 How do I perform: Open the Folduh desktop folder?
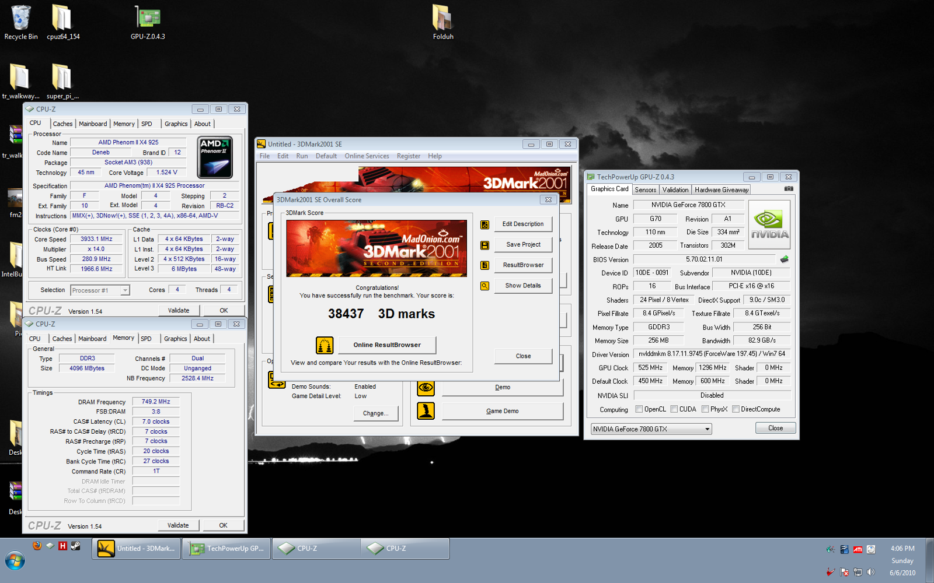click(443, 22)
